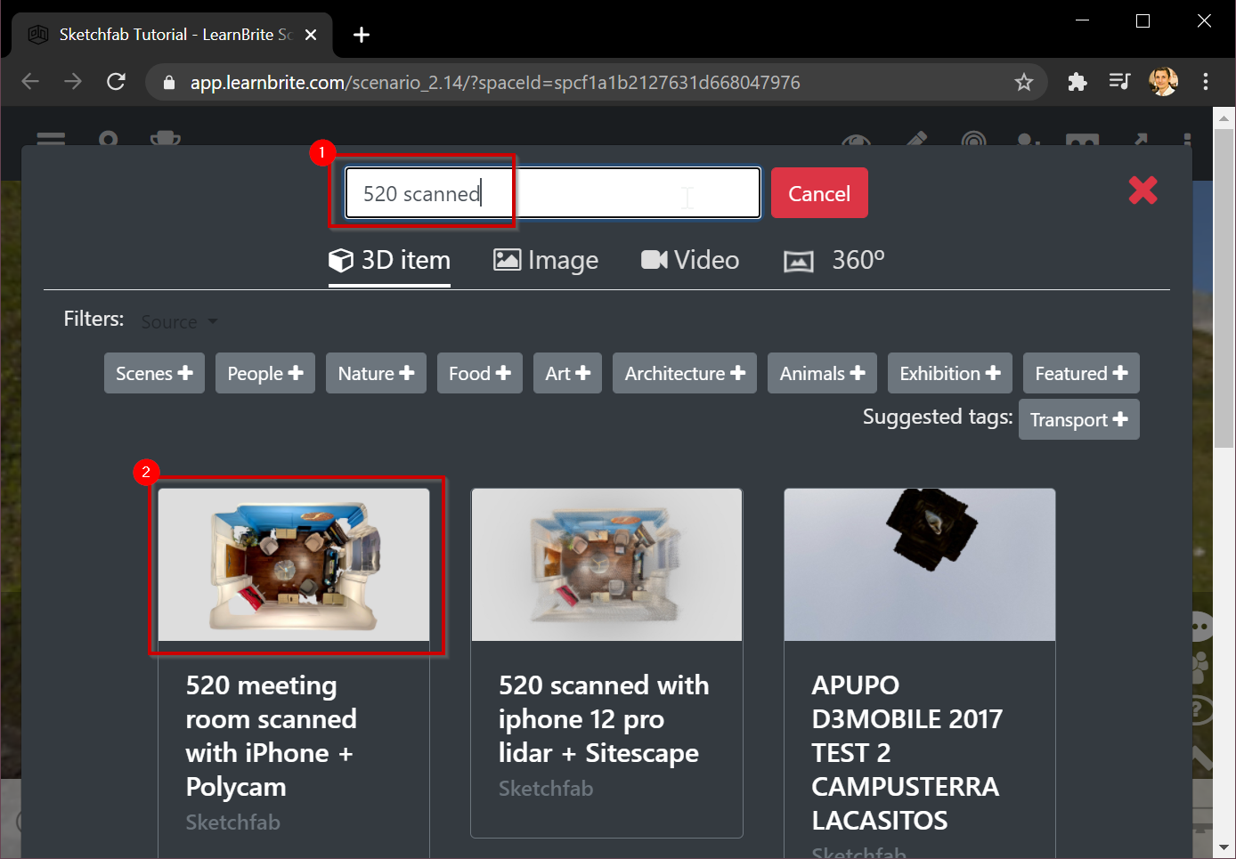This screenshot has height=859, width=1236.
Task: Add the Art tag filter
Action: pyautogui.click(x=568, y=374)
